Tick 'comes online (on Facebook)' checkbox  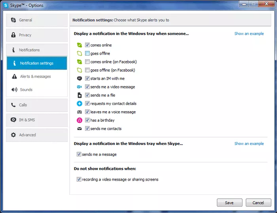tap(87, 61)
